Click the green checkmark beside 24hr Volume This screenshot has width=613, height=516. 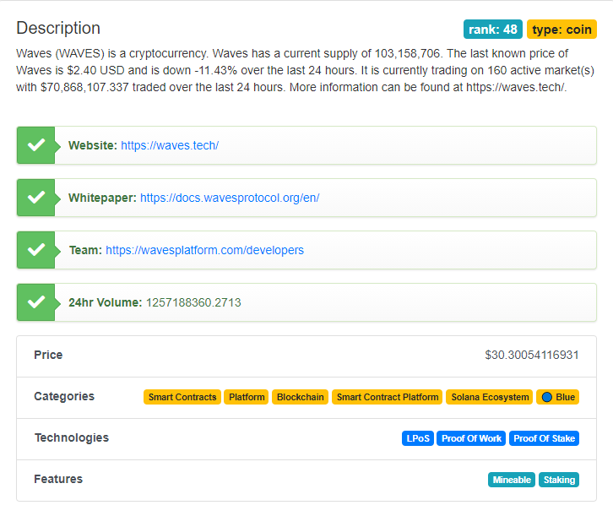point(36,302)
